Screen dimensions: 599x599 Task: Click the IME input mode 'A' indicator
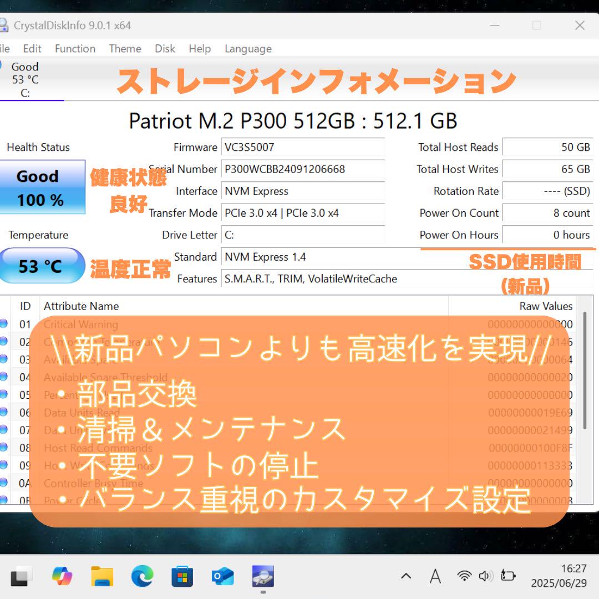pyautogui.click(x=435, y=576)
